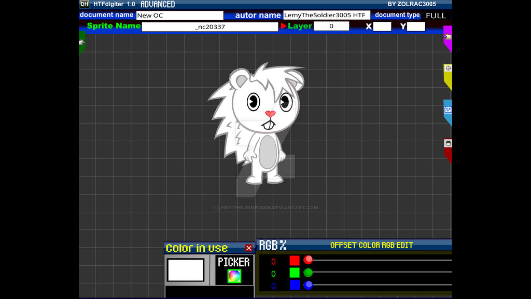Click the autor name field
The image size is (531, 299).
click(327, 15)
